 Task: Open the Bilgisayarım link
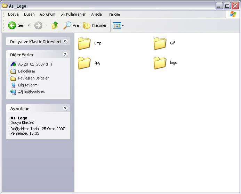(28, 85)
